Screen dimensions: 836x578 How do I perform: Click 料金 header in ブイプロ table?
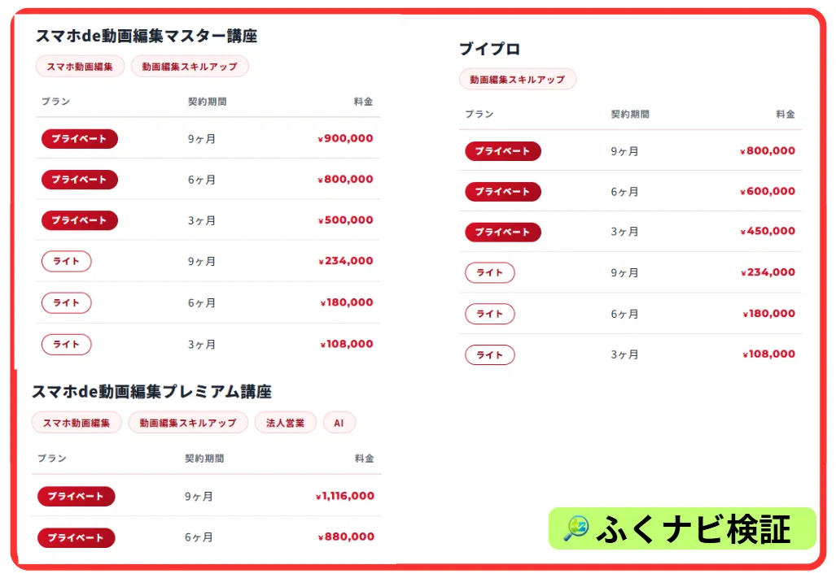tap(786, 114)
